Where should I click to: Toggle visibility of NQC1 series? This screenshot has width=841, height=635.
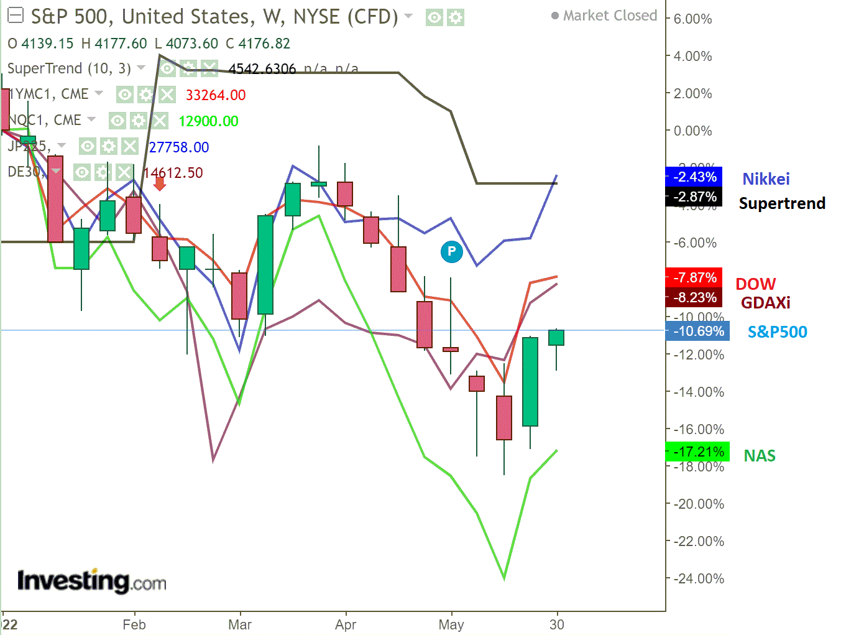[117, 121]
